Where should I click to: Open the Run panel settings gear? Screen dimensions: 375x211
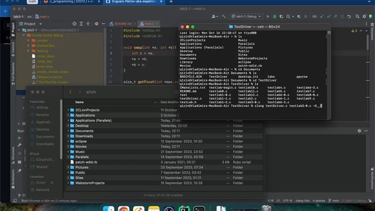(x=359, y=131)
